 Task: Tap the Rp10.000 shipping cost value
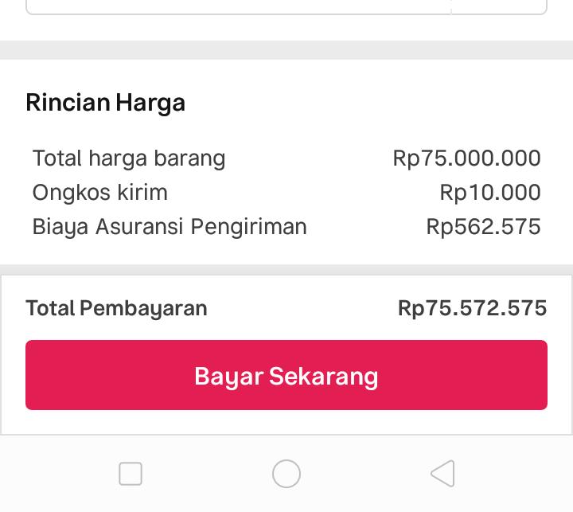[x=489, y=193]
